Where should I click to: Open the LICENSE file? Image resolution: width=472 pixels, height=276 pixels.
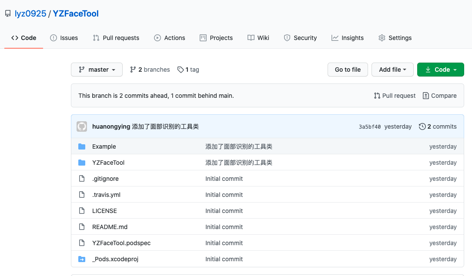[x=104, y=211]
